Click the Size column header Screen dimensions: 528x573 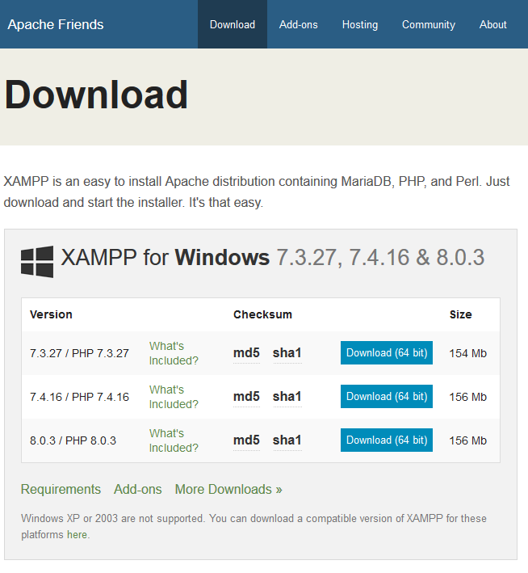click(x=460, y=314)
